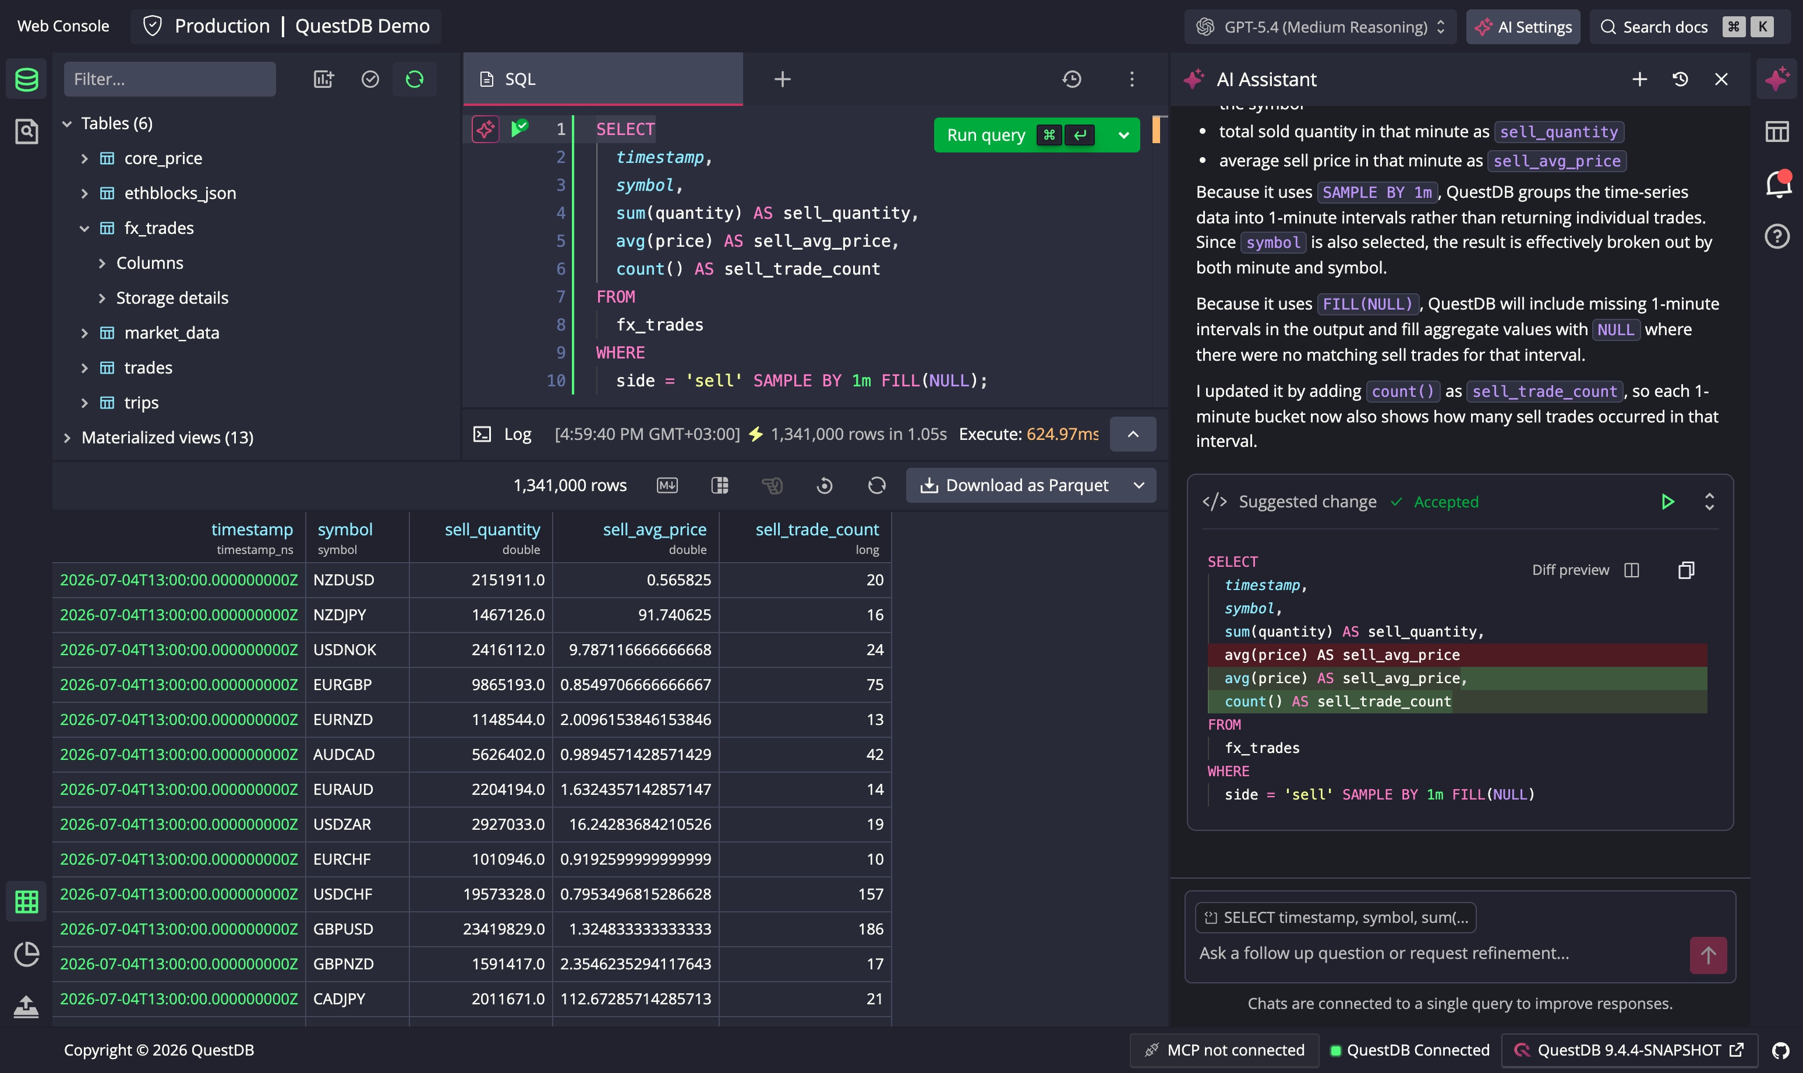Copy results as Markdown icon

[667, 485]
